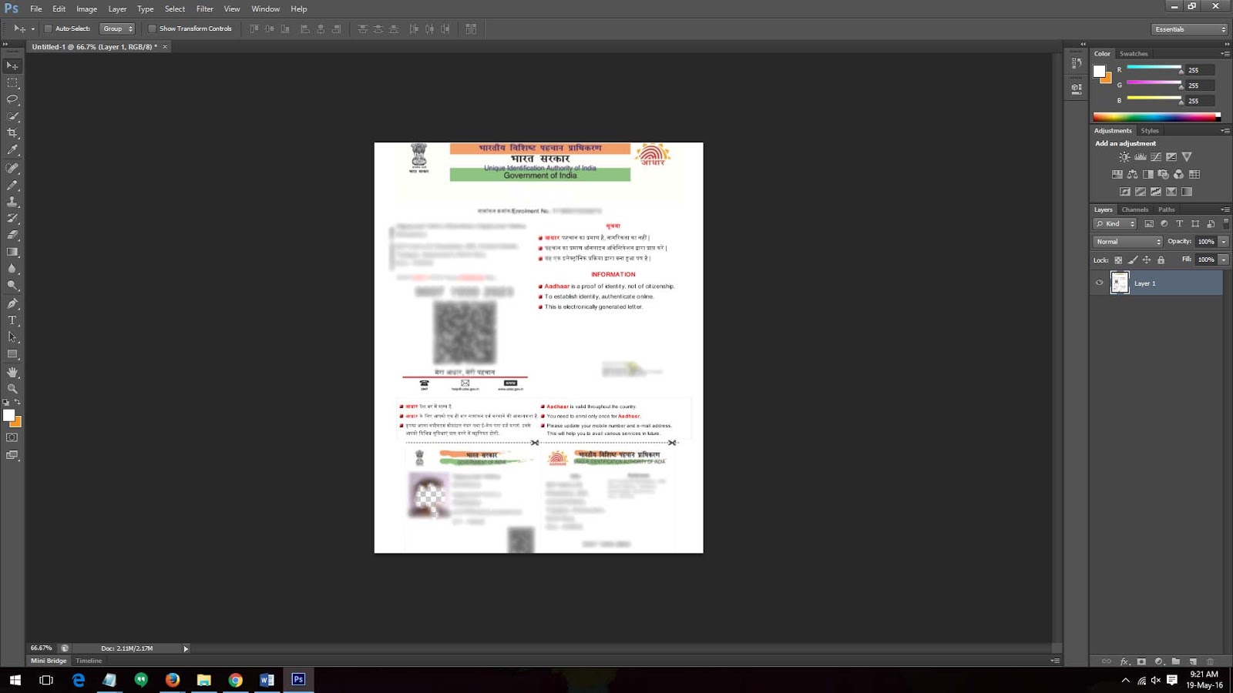Screen dimensions: 1233x693
Task: Enable the Auto-Select checkbox
Action: pos(48,28)
